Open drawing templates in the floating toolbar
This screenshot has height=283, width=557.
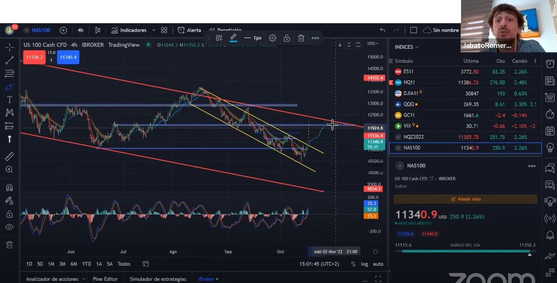click(x=219, y=38)
